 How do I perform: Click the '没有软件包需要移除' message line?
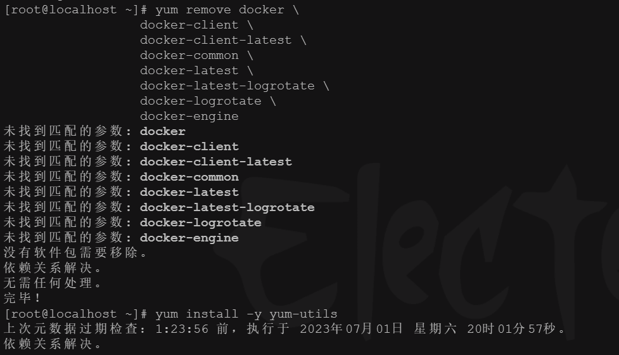click(x=75, y=253)
